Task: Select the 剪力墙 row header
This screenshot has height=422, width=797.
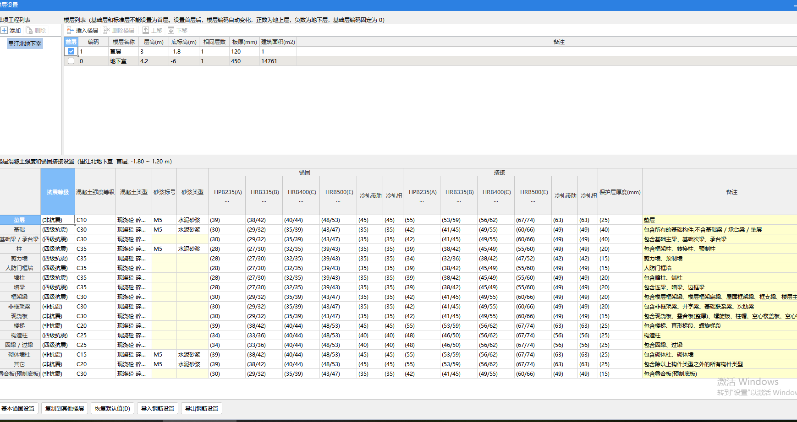Action: click(x=19, y=259)
